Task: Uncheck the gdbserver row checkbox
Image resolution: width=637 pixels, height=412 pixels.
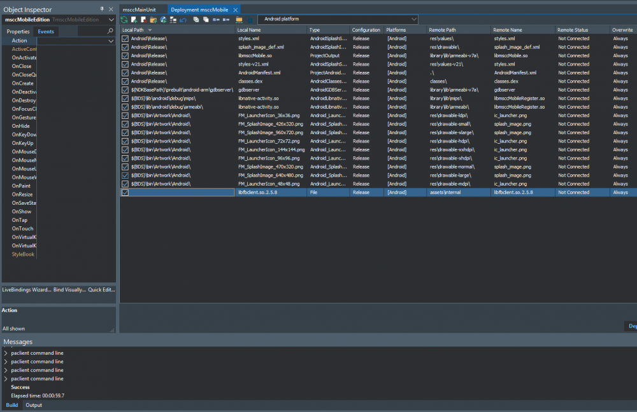Action: [125, 90]
